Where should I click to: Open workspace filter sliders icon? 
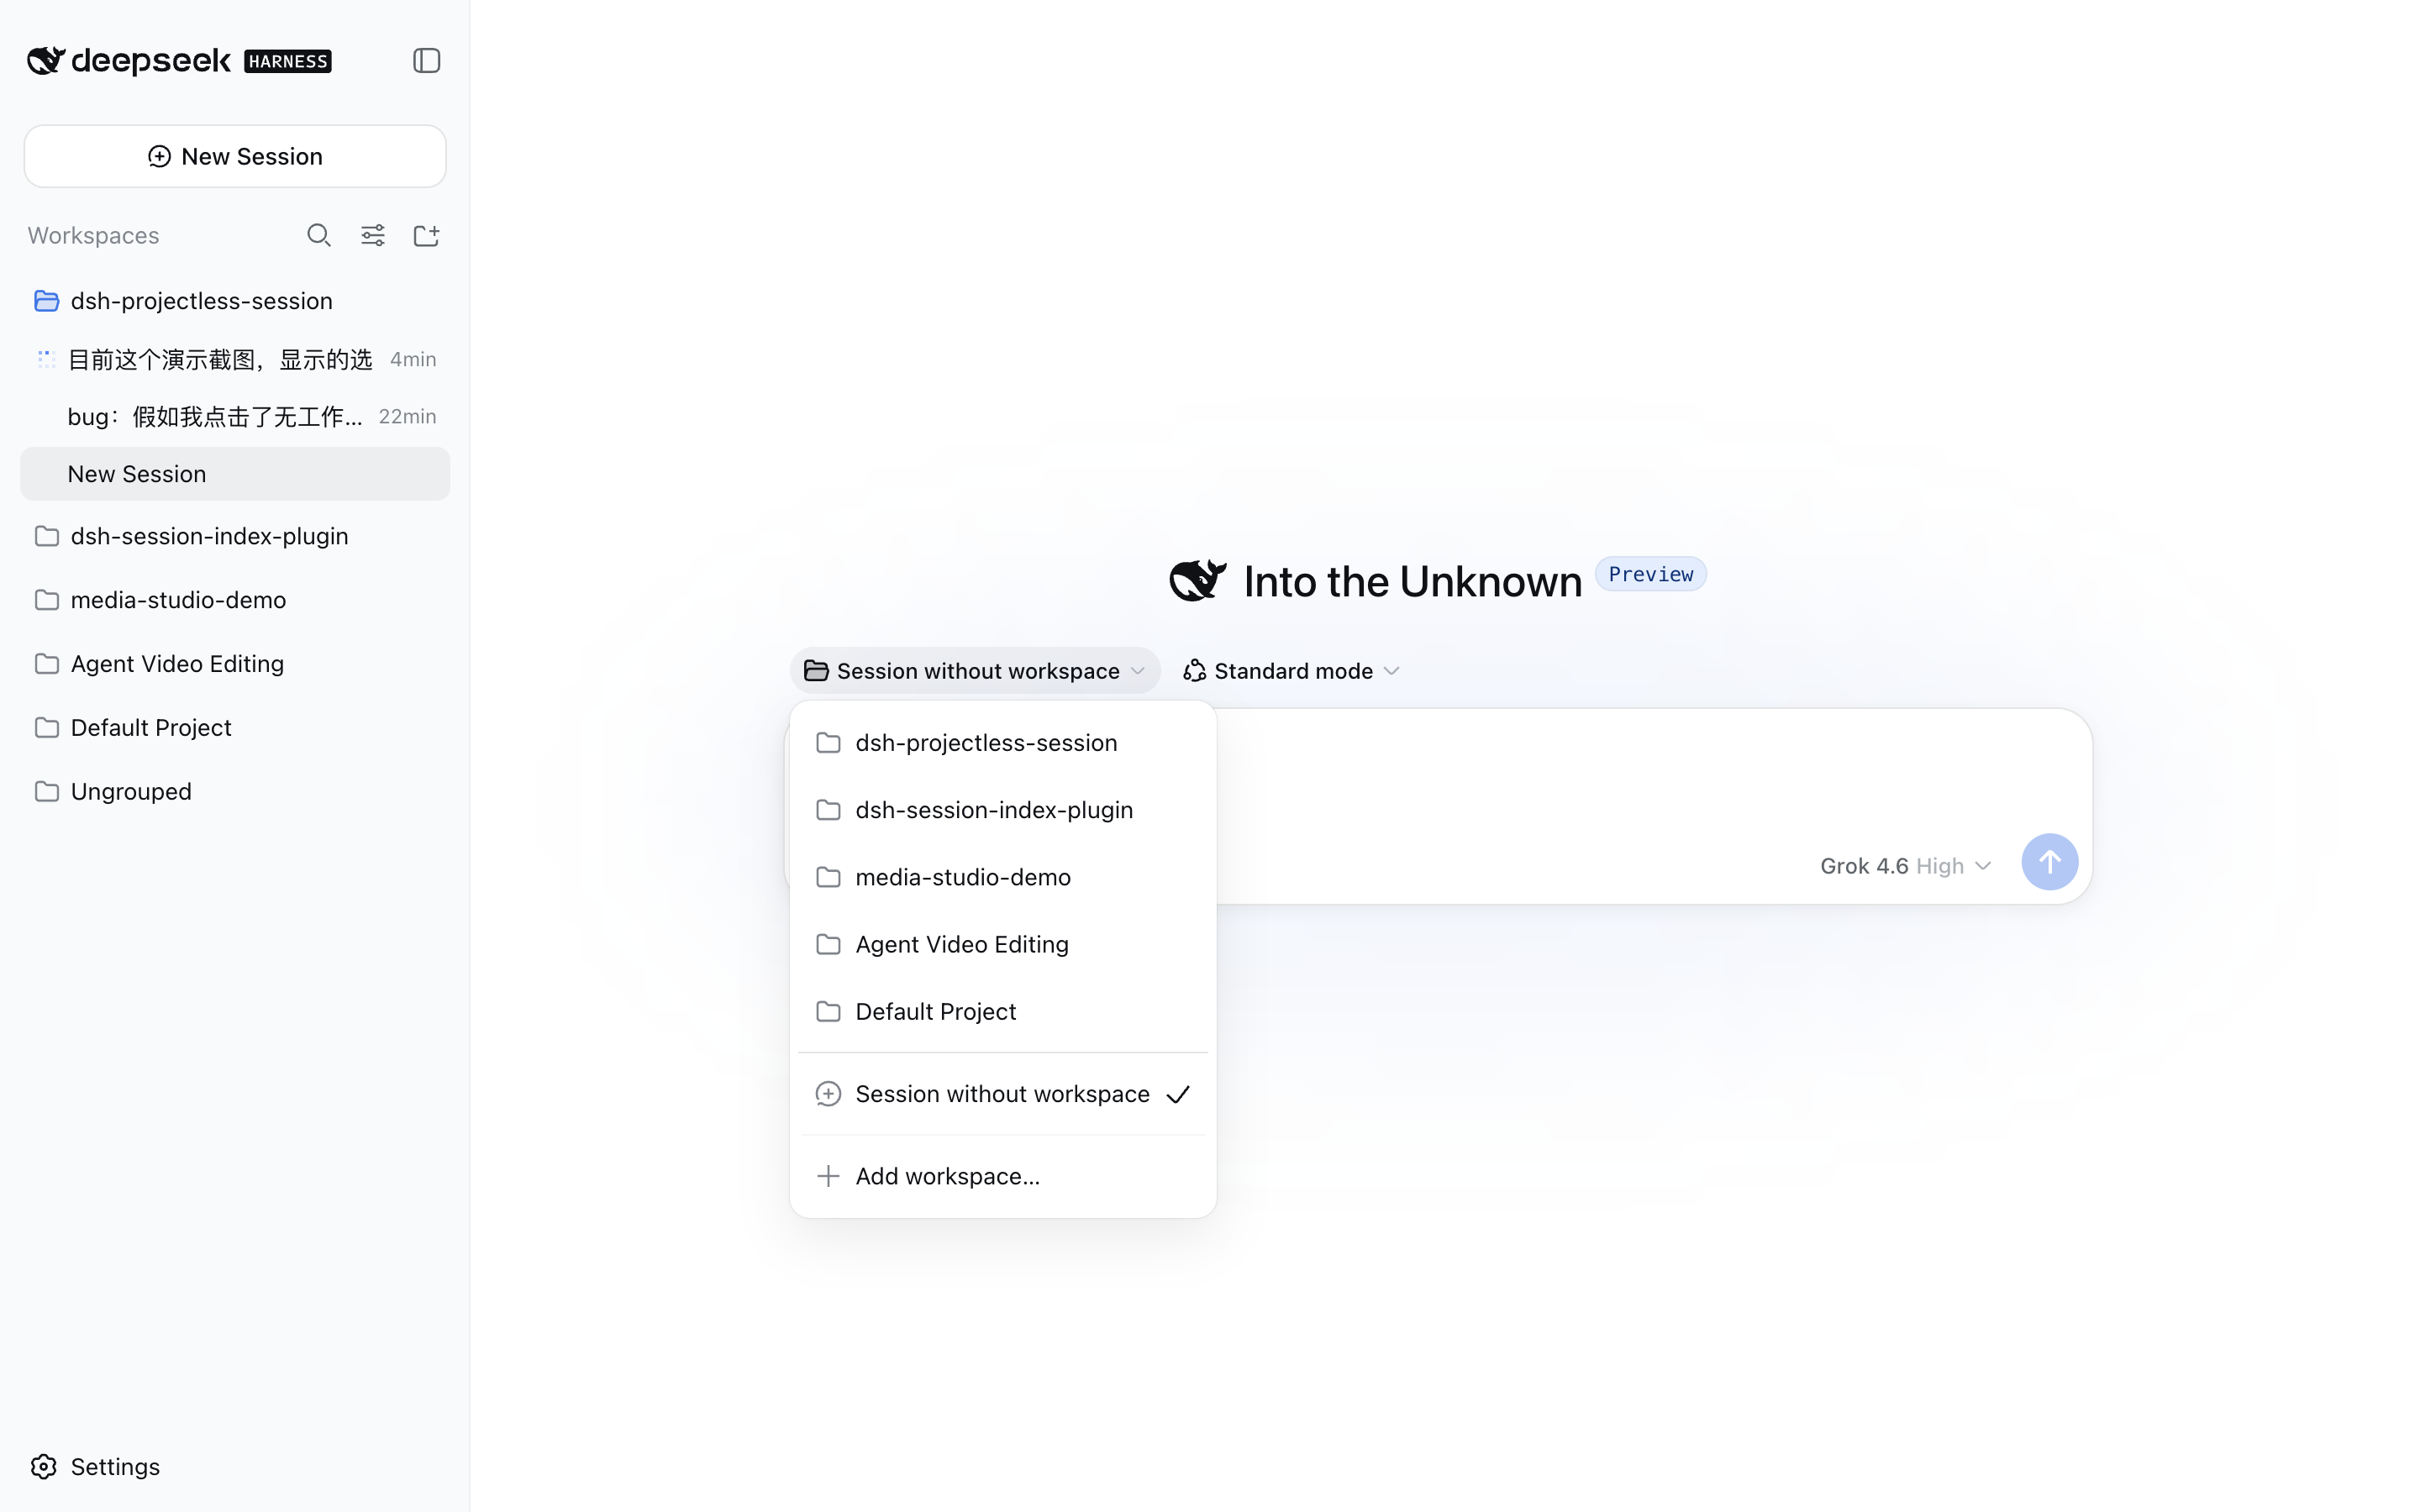pyautogui.click(x=373, y=235)
